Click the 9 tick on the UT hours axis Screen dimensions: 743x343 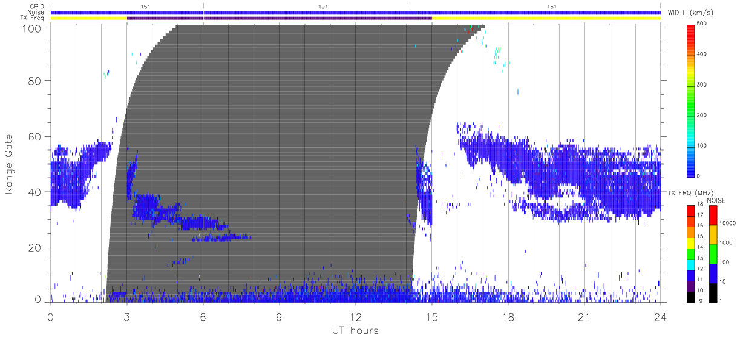pyautogui.click(x=280, y=316)
